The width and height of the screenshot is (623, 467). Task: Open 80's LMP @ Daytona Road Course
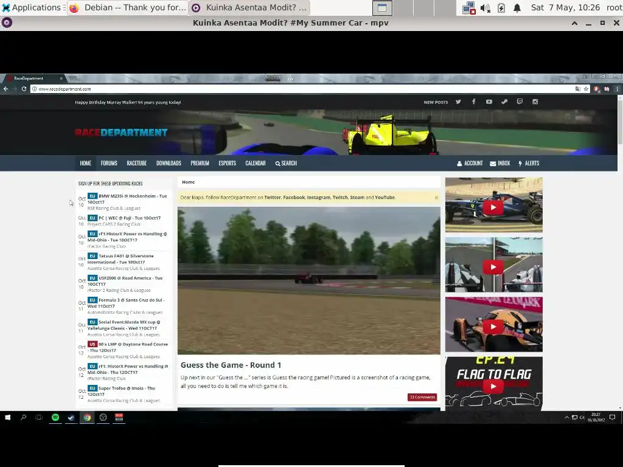point(128,347)
